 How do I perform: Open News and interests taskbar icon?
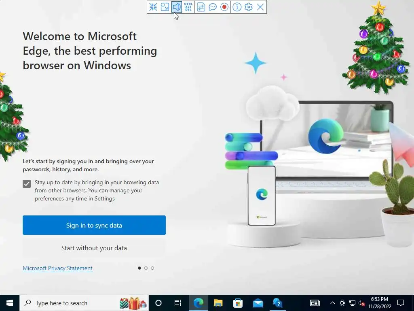[315, 303]
